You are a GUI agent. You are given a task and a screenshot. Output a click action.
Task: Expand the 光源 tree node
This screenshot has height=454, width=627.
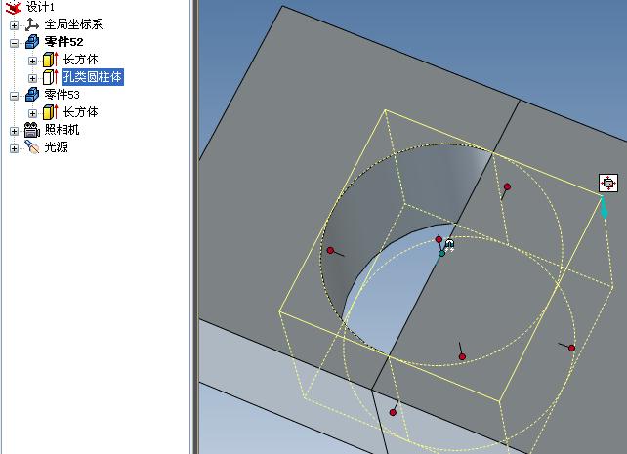(14, 148)
